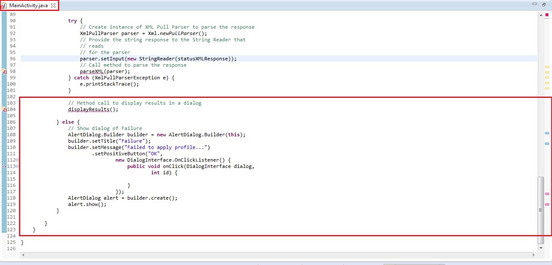The image size is (552, 265).
Task: Click the upper blue marker in overview ruler
Action: pos(547,133)
